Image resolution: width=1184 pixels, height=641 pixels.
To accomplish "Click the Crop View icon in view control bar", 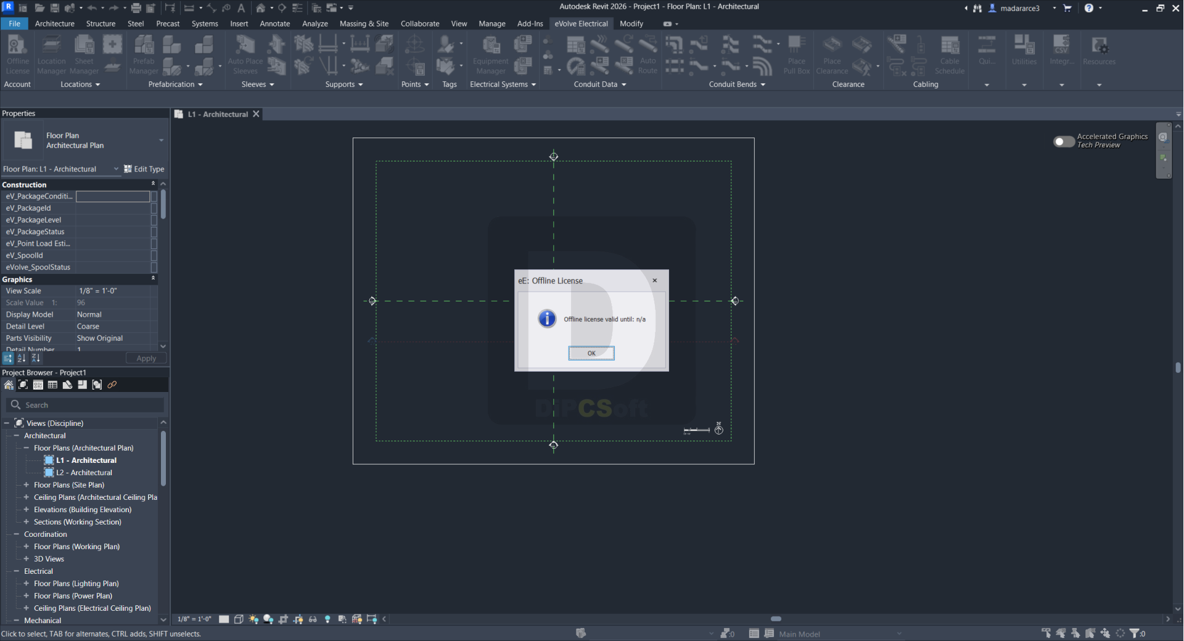I will point(283,619).
